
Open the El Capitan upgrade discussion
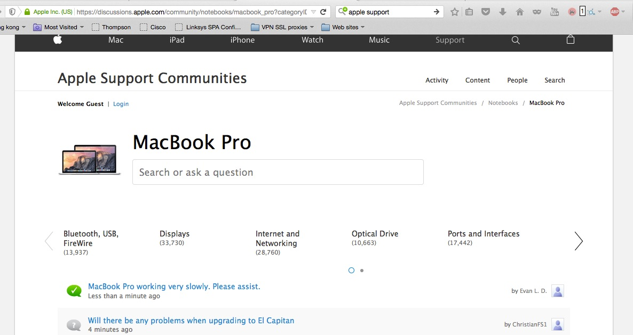coord(191,321)
